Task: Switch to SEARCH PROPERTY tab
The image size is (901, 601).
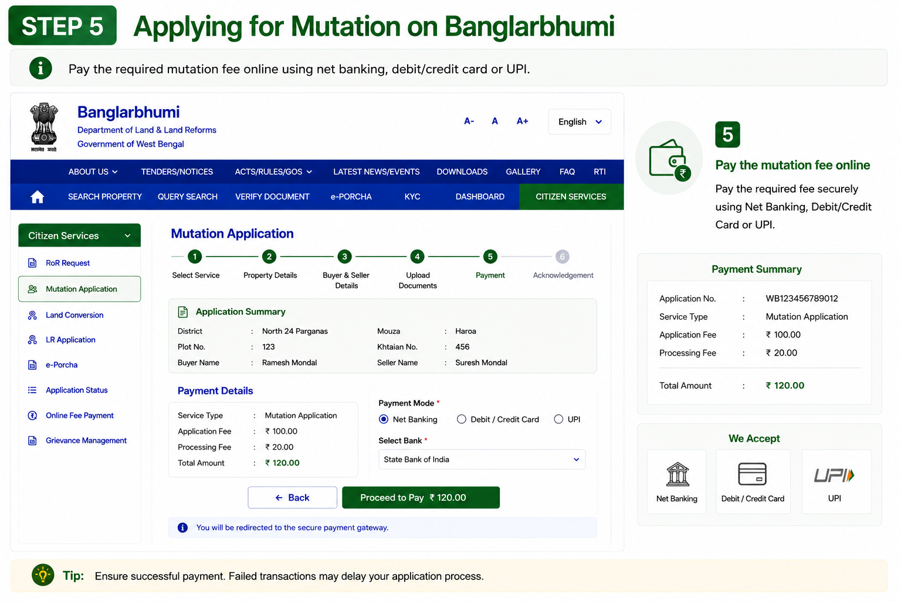Action: click(105, 197)
